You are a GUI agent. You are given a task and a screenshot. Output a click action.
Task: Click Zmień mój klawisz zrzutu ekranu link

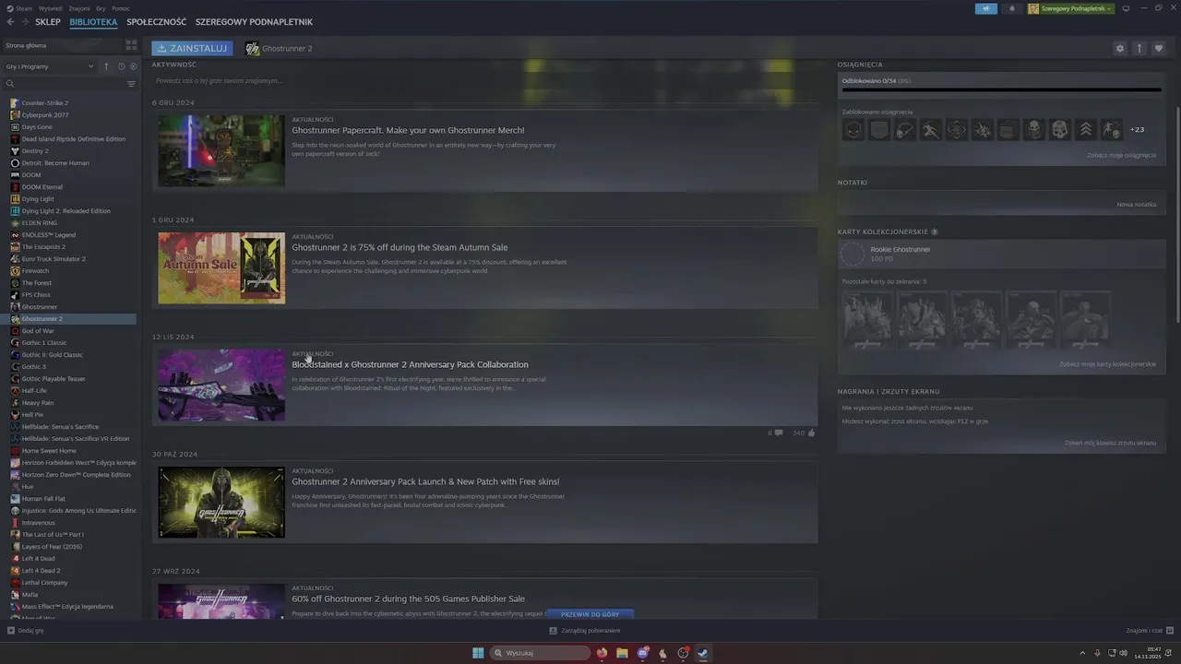(x=1110, y=443)
